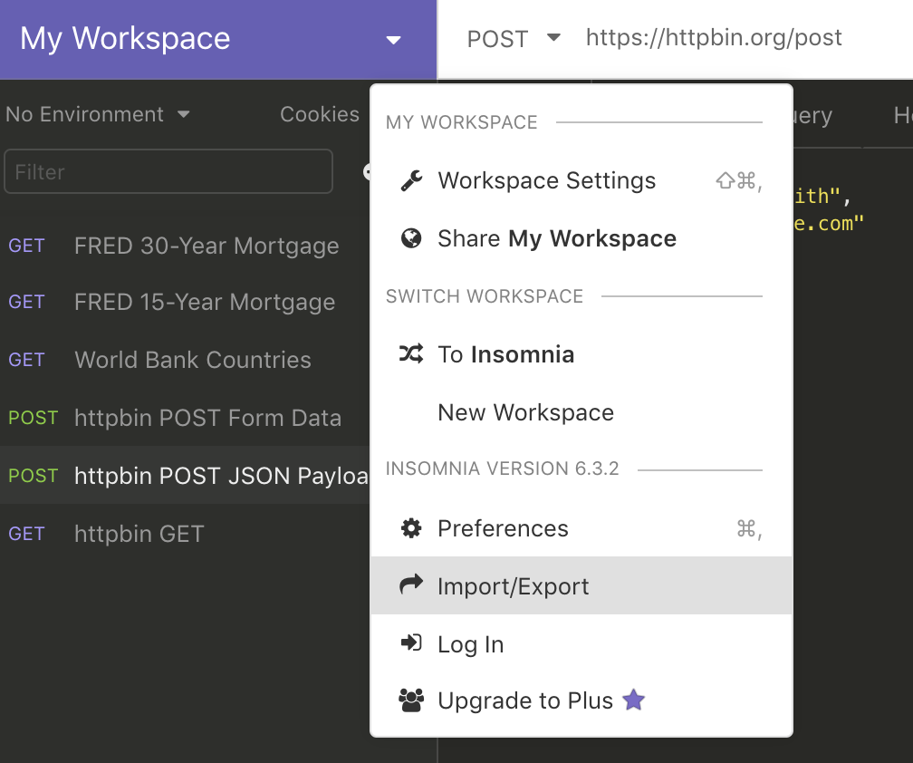Select Upgrade to Plus menu item
Screen dimensions: 913x763
coord(581,700)
